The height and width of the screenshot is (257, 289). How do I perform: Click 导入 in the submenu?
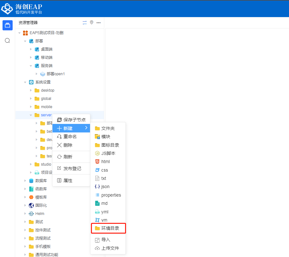pyautogui.click(x=105, y=240)
